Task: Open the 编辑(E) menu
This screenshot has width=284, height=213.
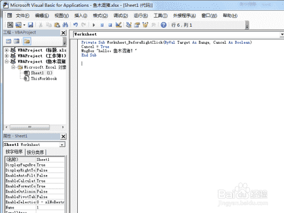Action: (x=42, y=15)
